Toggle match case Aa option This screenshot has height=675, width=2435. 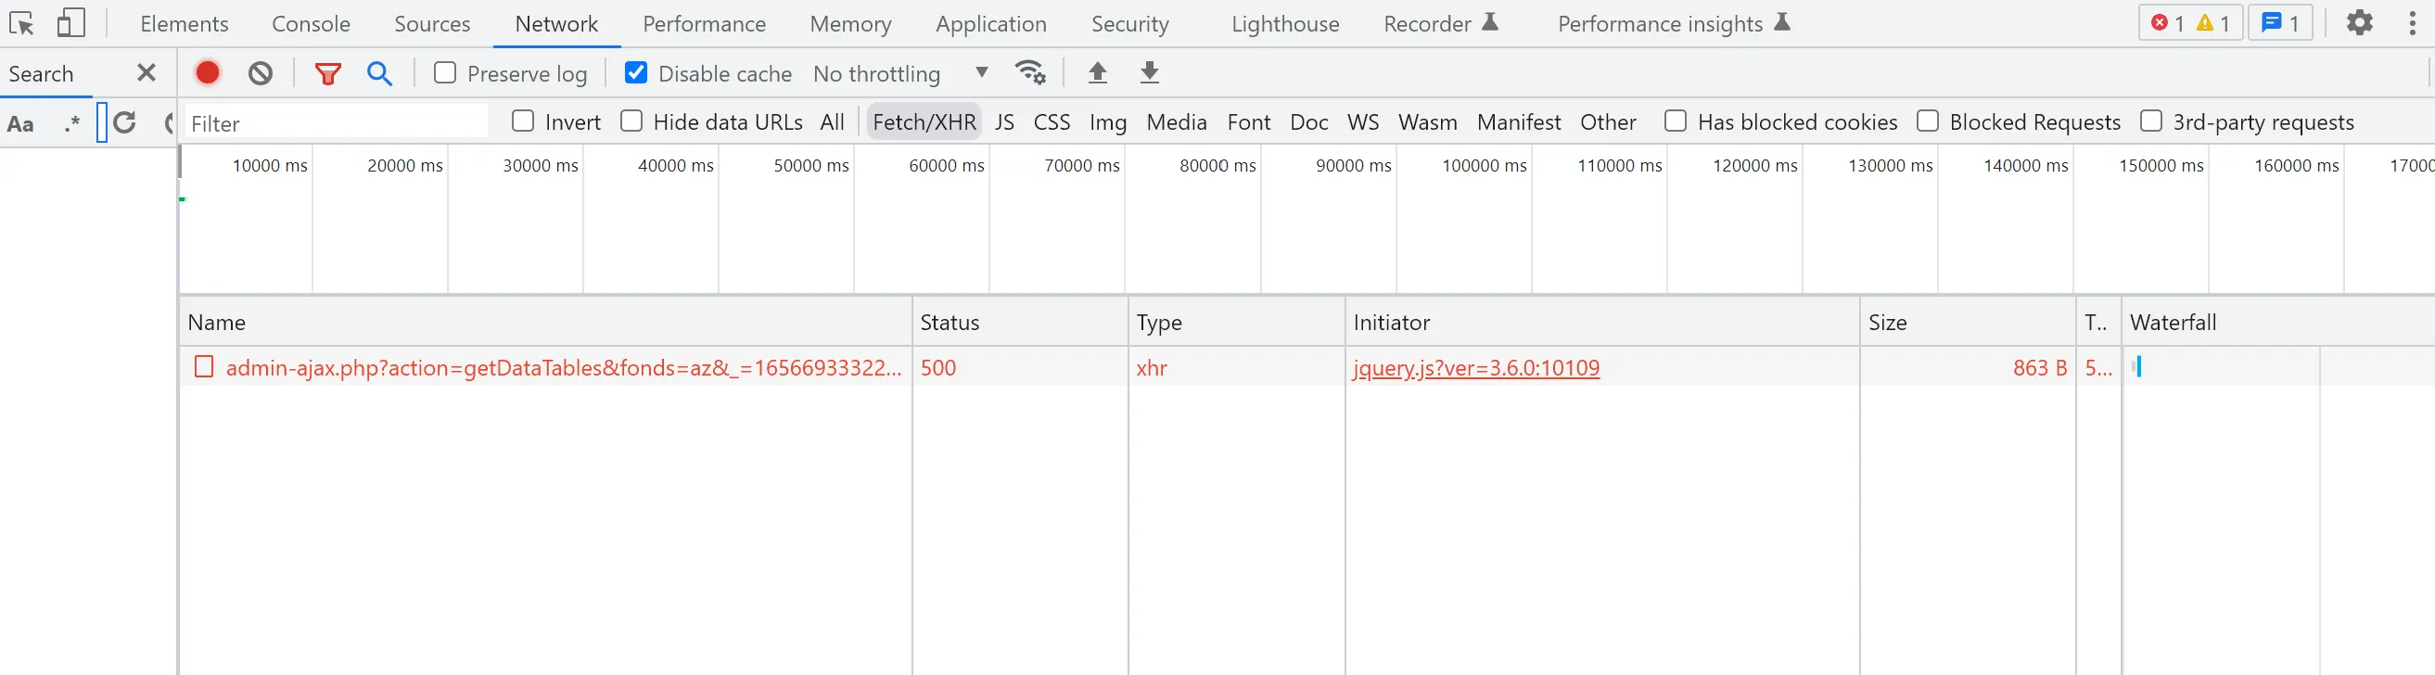(x=20, y=124)
